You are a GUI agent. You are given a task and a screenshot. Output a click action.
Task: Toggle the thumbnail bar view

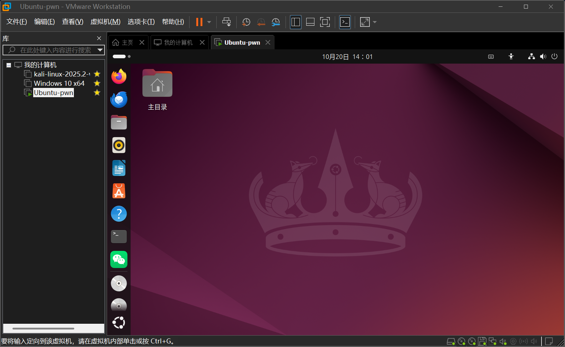(x=310, y=22)
